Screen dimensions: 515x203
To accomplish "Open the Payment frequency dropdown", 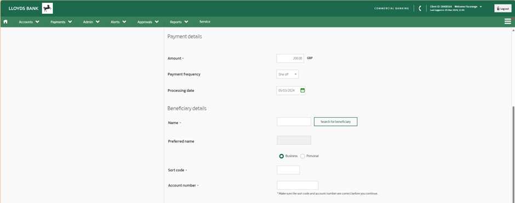I will pyautogui.click(x=288, y=74).
